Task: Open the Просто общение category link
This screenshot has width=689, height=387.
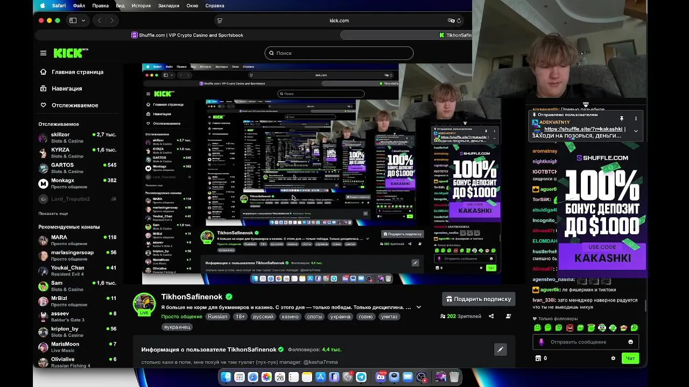Action: coord(182,317)
